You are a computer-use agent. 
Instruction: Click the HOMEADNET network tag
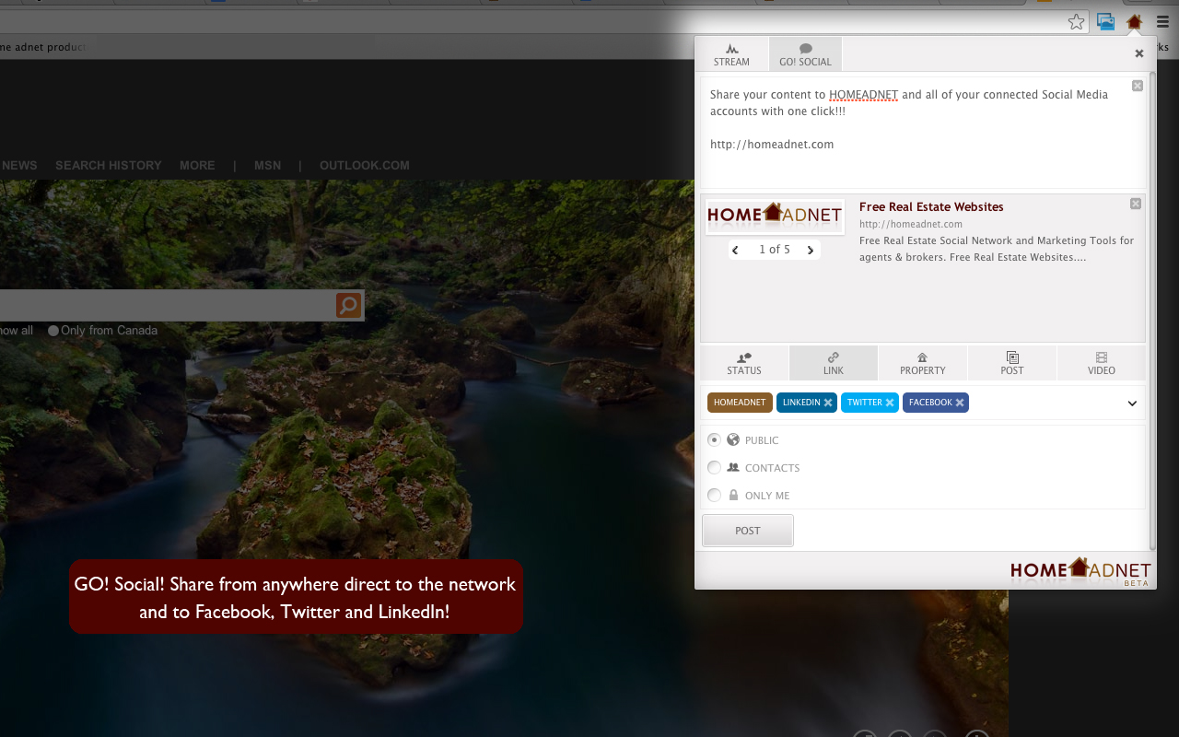(740, 403)
